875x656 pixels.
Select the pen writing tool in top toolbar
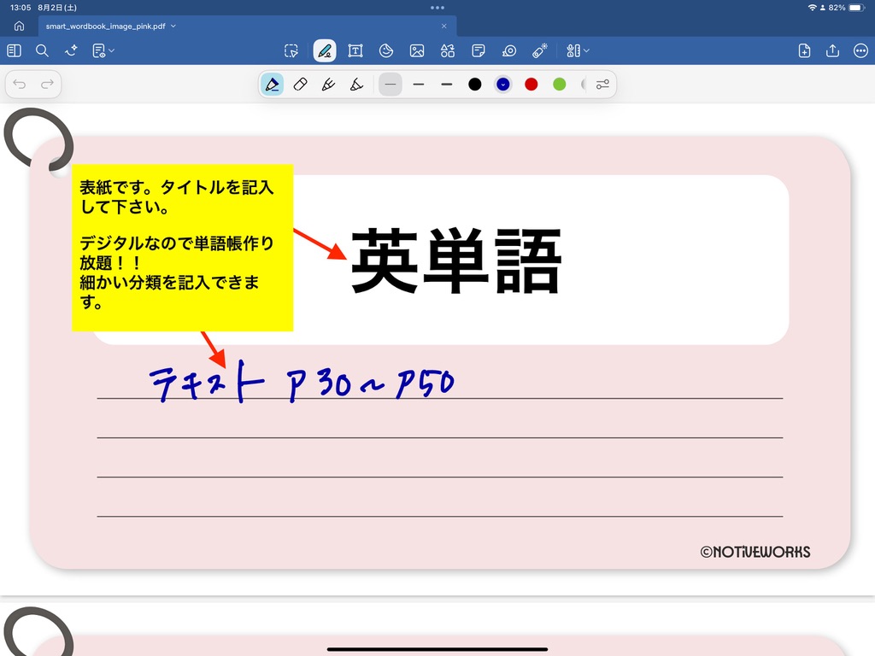[324, 50]
